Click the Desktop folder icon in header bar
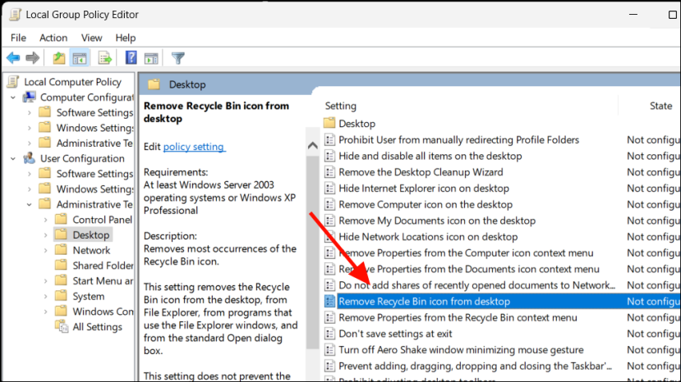Viewport: 681px width, 382px height. point(154,84)
